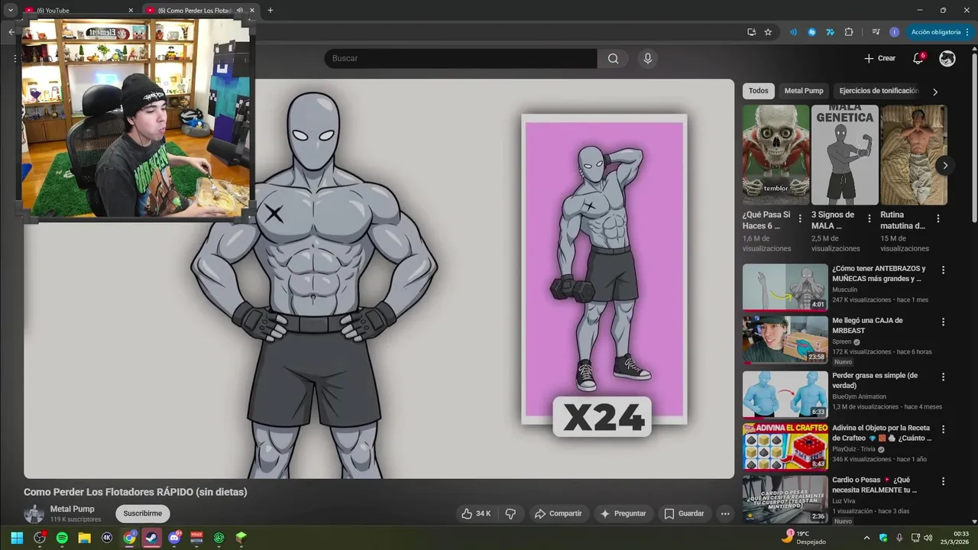
Task: Click the YouTube search magnifier button
Action: click(613, 59)
